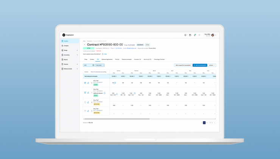Edit the collapsed ACTIVE Shop row
Screen dimensions: 280x159
[x=88, y=83]
